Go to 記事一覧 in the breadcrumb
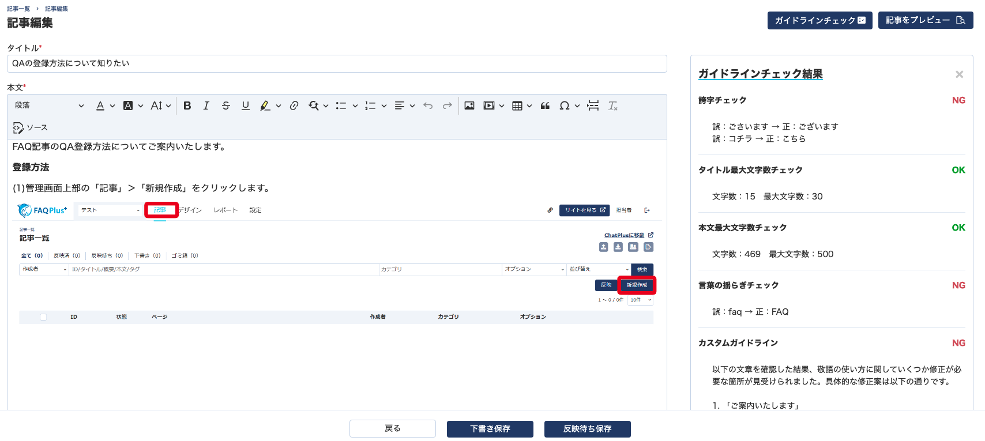Viewport: 985px width, 441px height. 18,9
